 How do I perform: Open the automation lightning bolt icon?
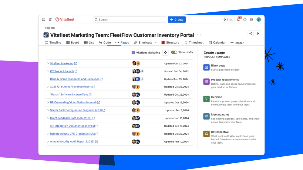coord(258,33)
